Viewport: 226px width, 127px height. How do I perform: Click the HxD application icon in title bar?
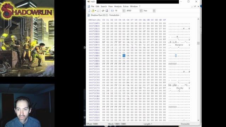pos(89,1)
